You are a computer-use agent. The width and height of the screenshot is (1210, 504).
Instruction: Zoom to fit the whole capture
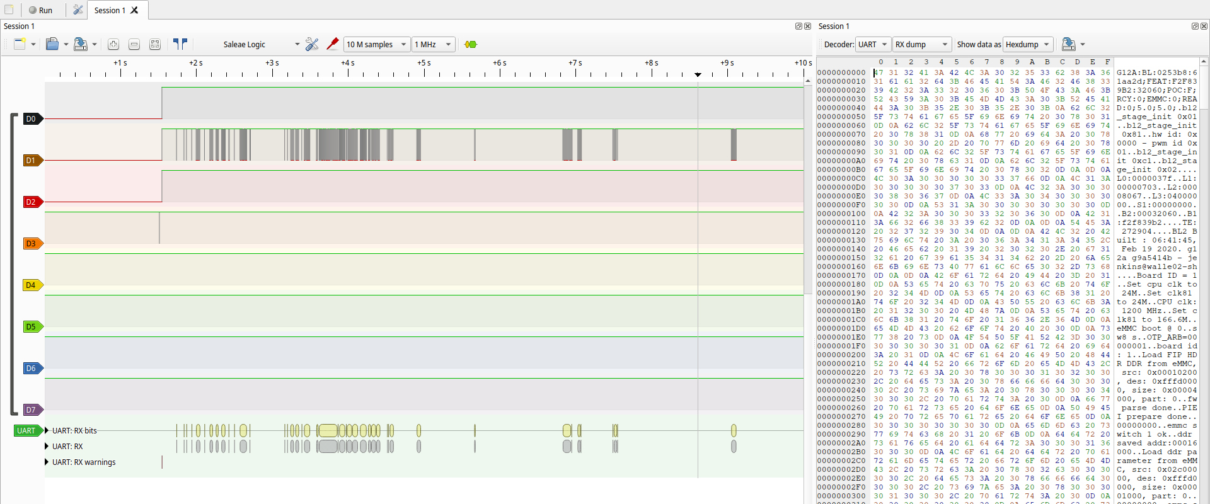[155, 44]
